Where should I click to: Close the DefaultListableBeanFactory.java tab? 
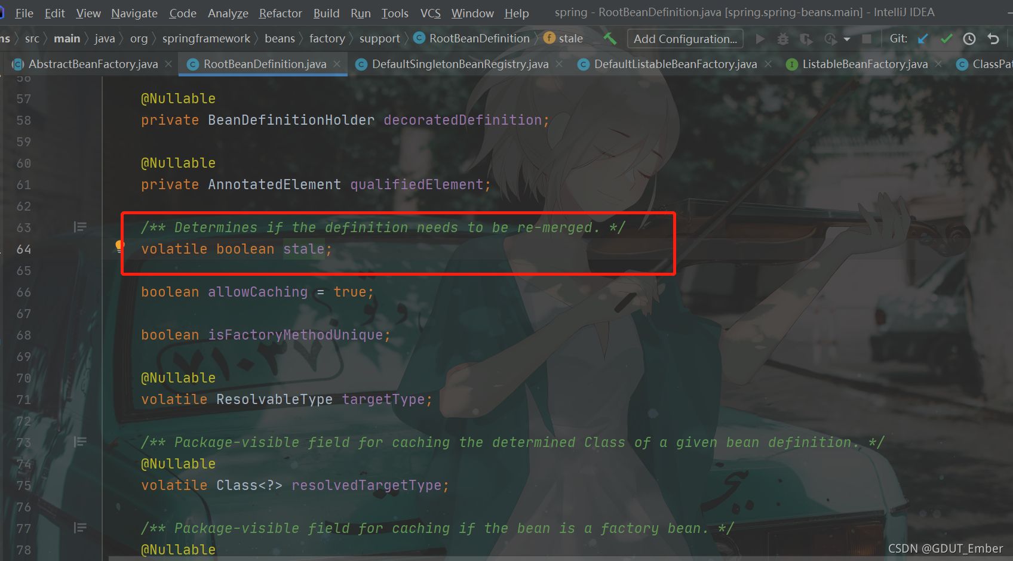[768, 64]
